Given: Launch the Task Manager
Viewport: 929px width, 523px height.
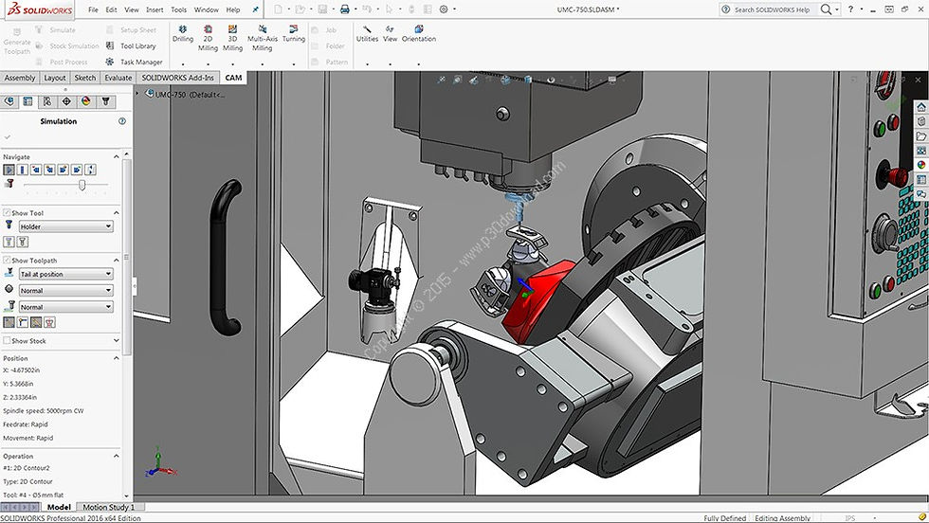Looking at the screenshot, I should pyautogui.click(x=134, y=62).
